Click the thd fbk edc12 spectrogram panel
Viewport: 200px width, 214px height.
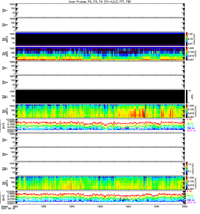100,111
